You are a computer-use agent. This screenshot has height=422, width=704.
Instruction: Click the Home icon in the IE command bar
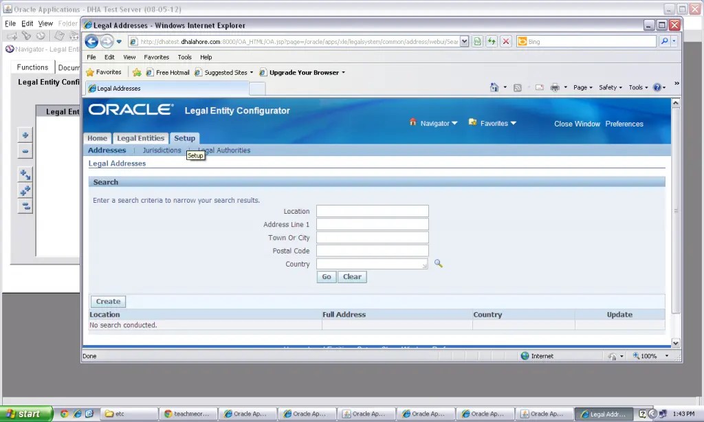pos(494,88)
